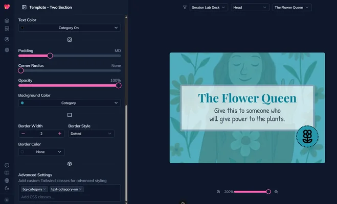Remove the text-category-on class tag
The image size is (337, 204).
(x=80, y=189)
